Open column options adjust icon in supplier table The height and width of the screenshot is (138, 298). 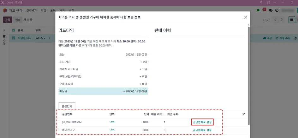tap(244, 114)
